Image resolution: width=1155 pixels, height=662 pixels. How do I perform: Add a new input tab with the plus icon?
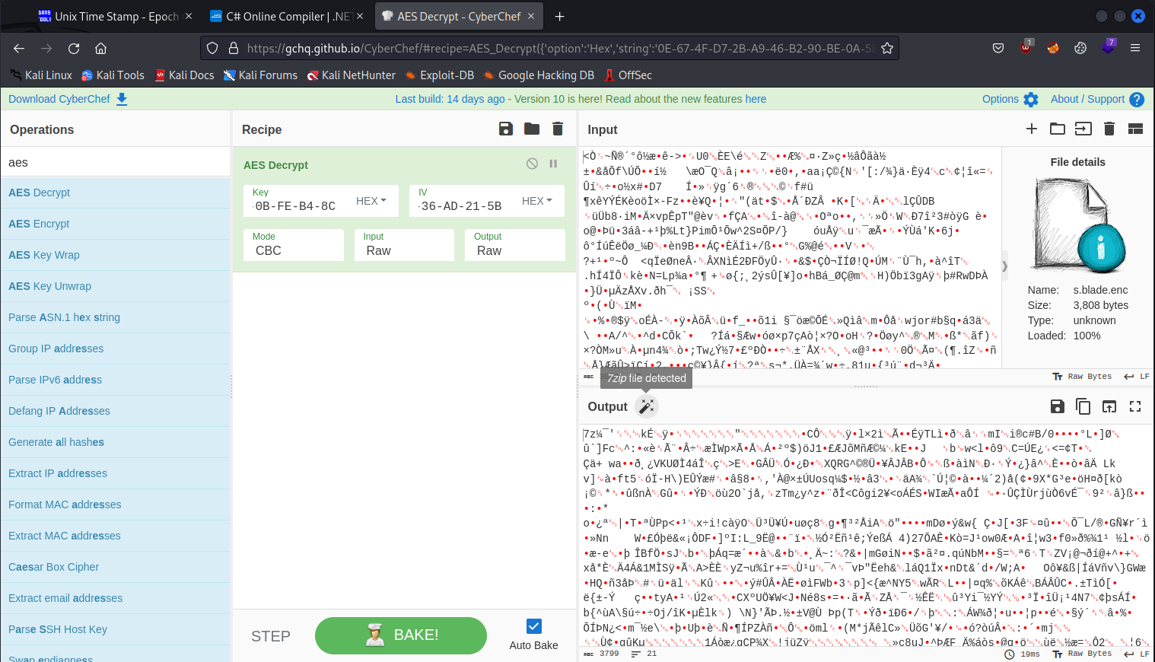point(1032,129)
